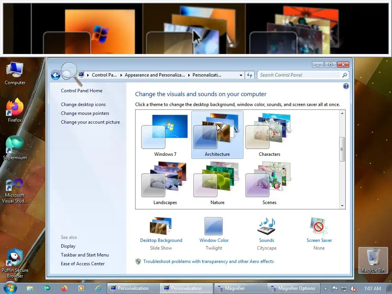Expand the address bar history dropdown
The width and height of the screenshot is (392, 294).
(x=241, y=75)
